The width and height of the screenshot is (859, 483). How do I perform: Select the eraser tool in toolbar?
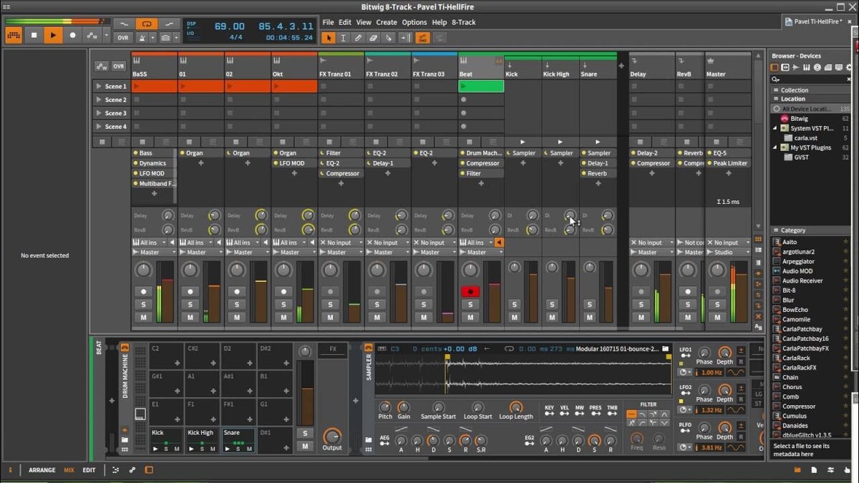(374, 38)
